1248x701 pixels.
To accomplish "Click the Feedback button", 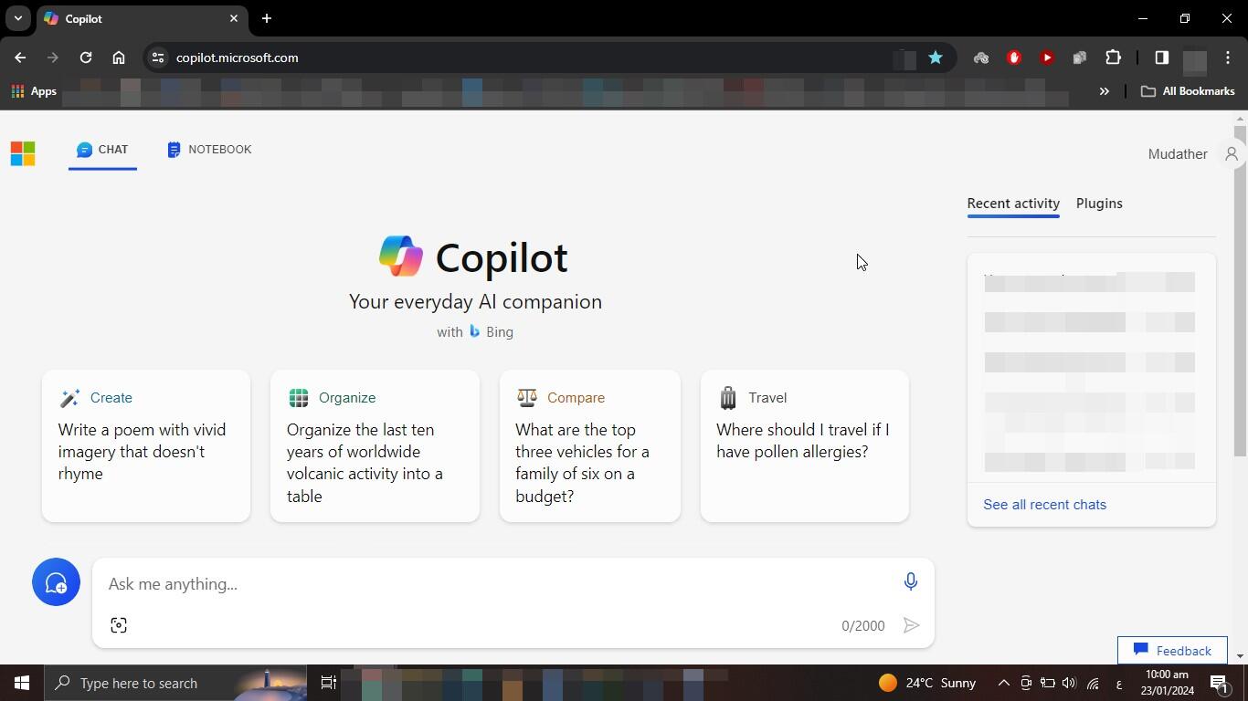I will pos(1172,651).
